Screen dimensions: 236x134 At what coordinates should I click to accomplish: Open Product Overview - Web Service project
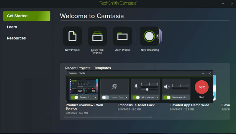[x=84, y=107]
